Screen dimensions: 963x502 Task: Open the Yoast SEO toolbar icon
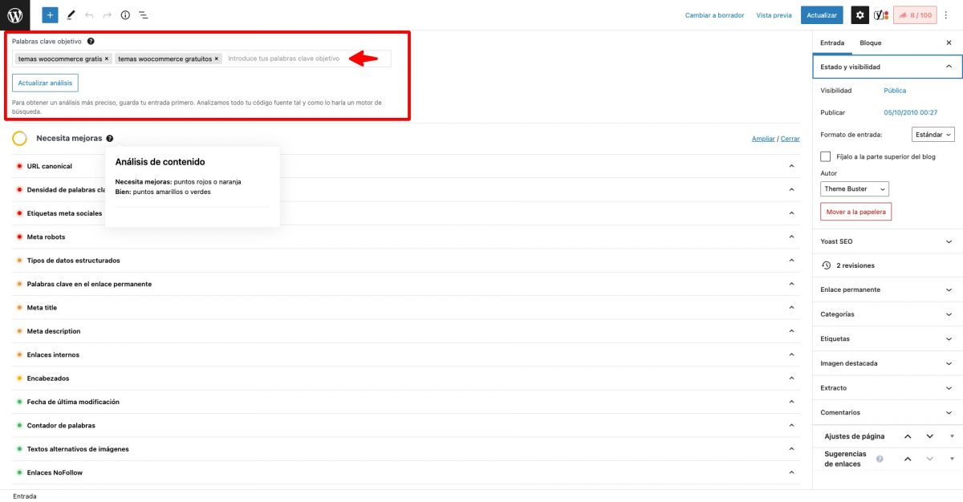coord(880,15)
